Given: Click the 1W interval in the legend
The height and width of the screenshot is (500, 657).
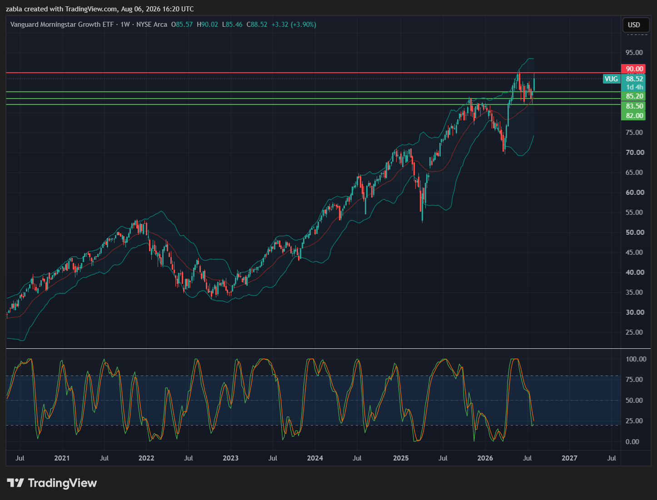Looking at the screenshot, I should (x=125, y=25).
